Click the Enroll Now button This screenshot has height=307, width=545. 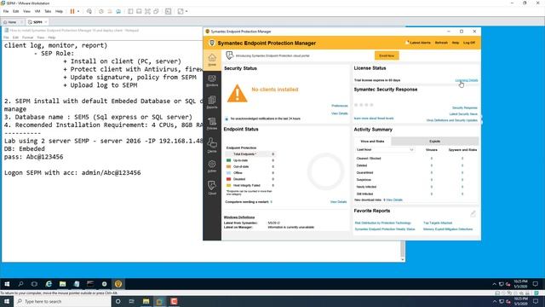387,55
